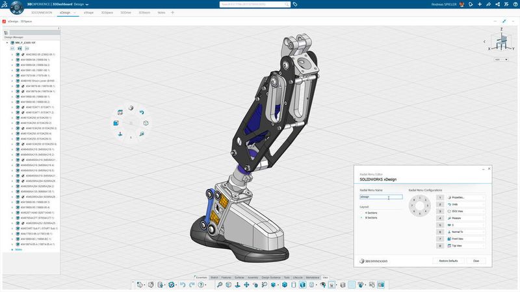The image size is (520, 292).
Task: Click the Restore Defaults button
Action: click(x=448, y=261)
